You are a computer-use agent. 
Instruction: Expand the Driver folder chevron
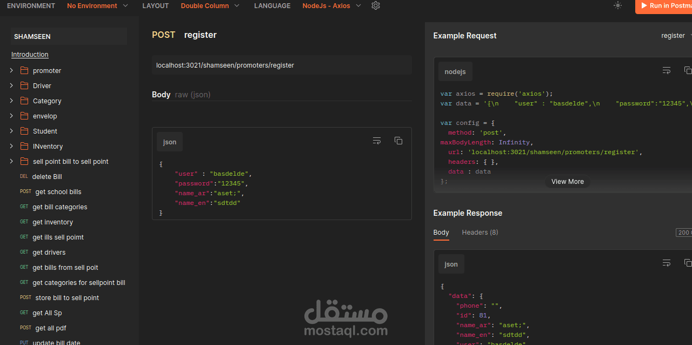coord(11,85)
